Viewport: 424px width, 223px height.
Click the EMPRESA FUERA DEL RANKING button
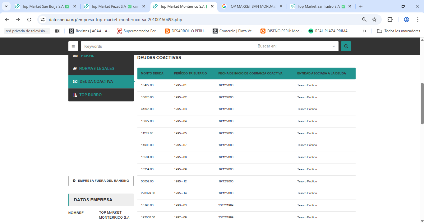[101, 181]
